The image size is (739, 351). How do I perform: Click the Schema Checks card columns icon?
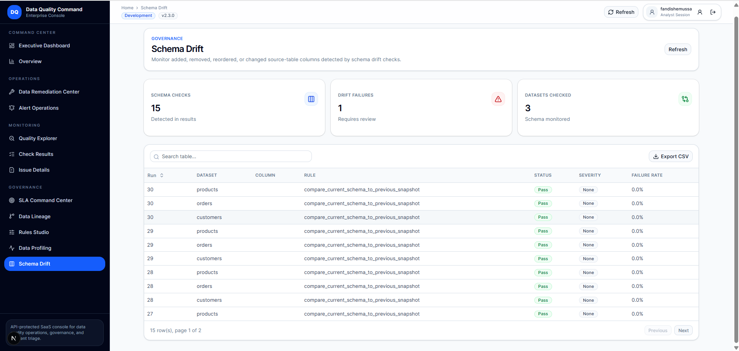(311, 99)
